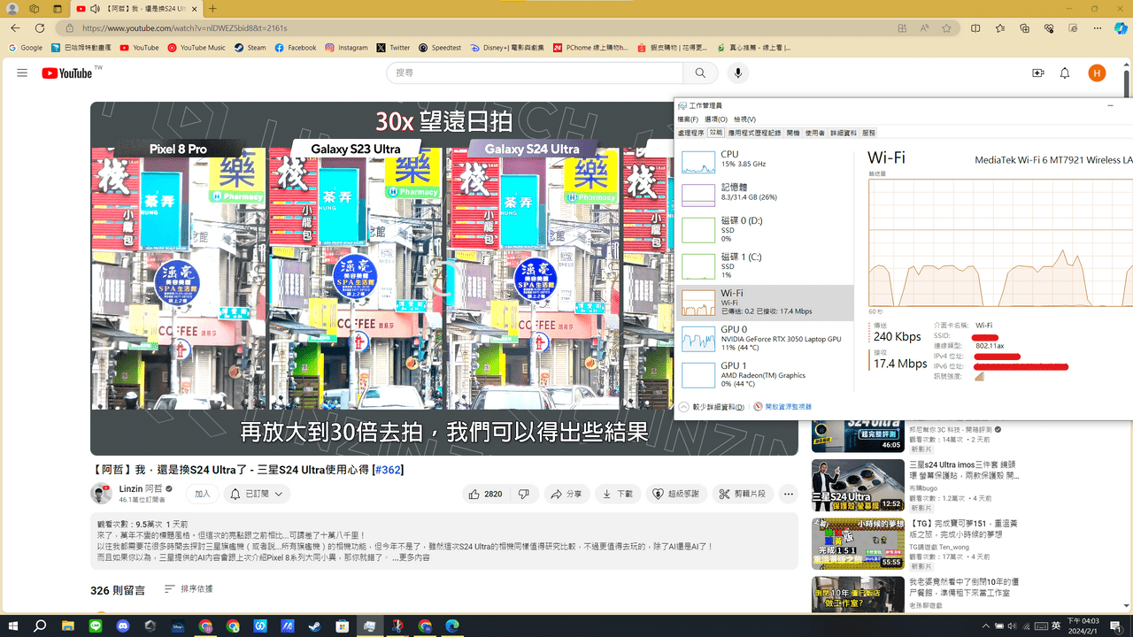Open Task Manager 檔案(F) menu
The height and width of the screenshot is (637, 1133).
(688, 119)
